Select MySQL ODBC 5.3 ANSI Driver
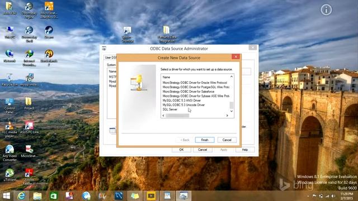 pos(182,100)
